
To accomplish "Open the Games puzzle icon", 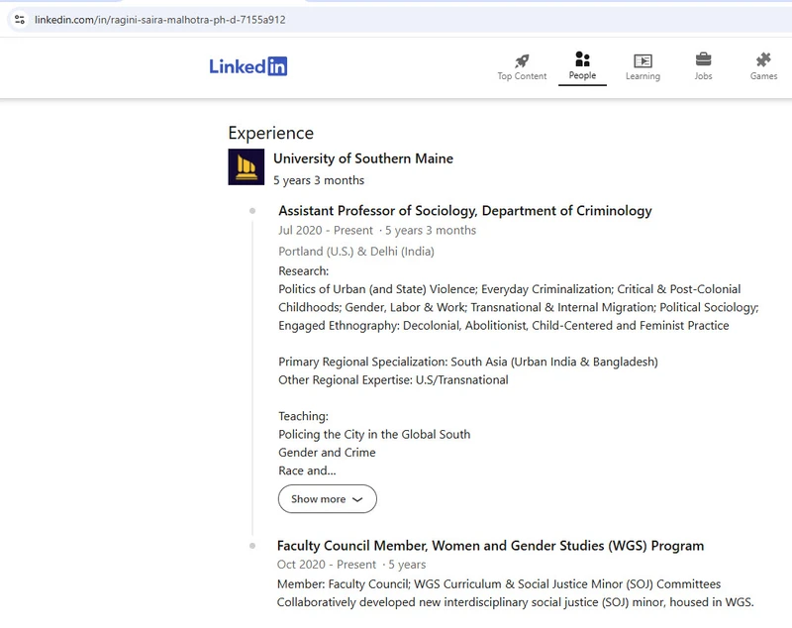I will [763, 60].
